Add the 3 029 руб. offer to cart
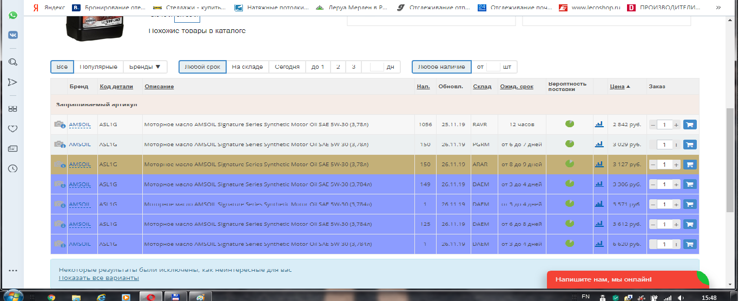 [x=690, y=145]
